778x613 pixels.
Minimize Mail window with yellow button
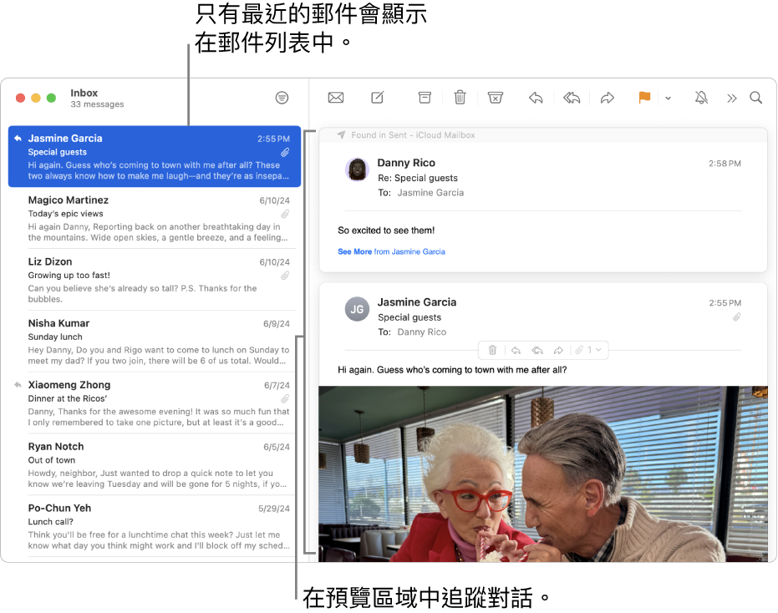pyautogui.click(x=36, y=98)
